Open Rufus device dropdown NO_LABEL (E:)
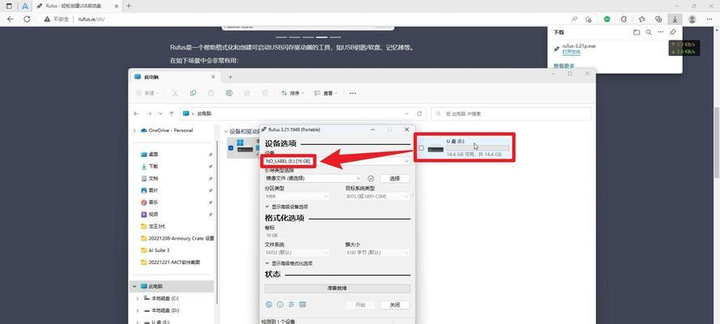Viewport: 720px width, 324px height. 337,161
